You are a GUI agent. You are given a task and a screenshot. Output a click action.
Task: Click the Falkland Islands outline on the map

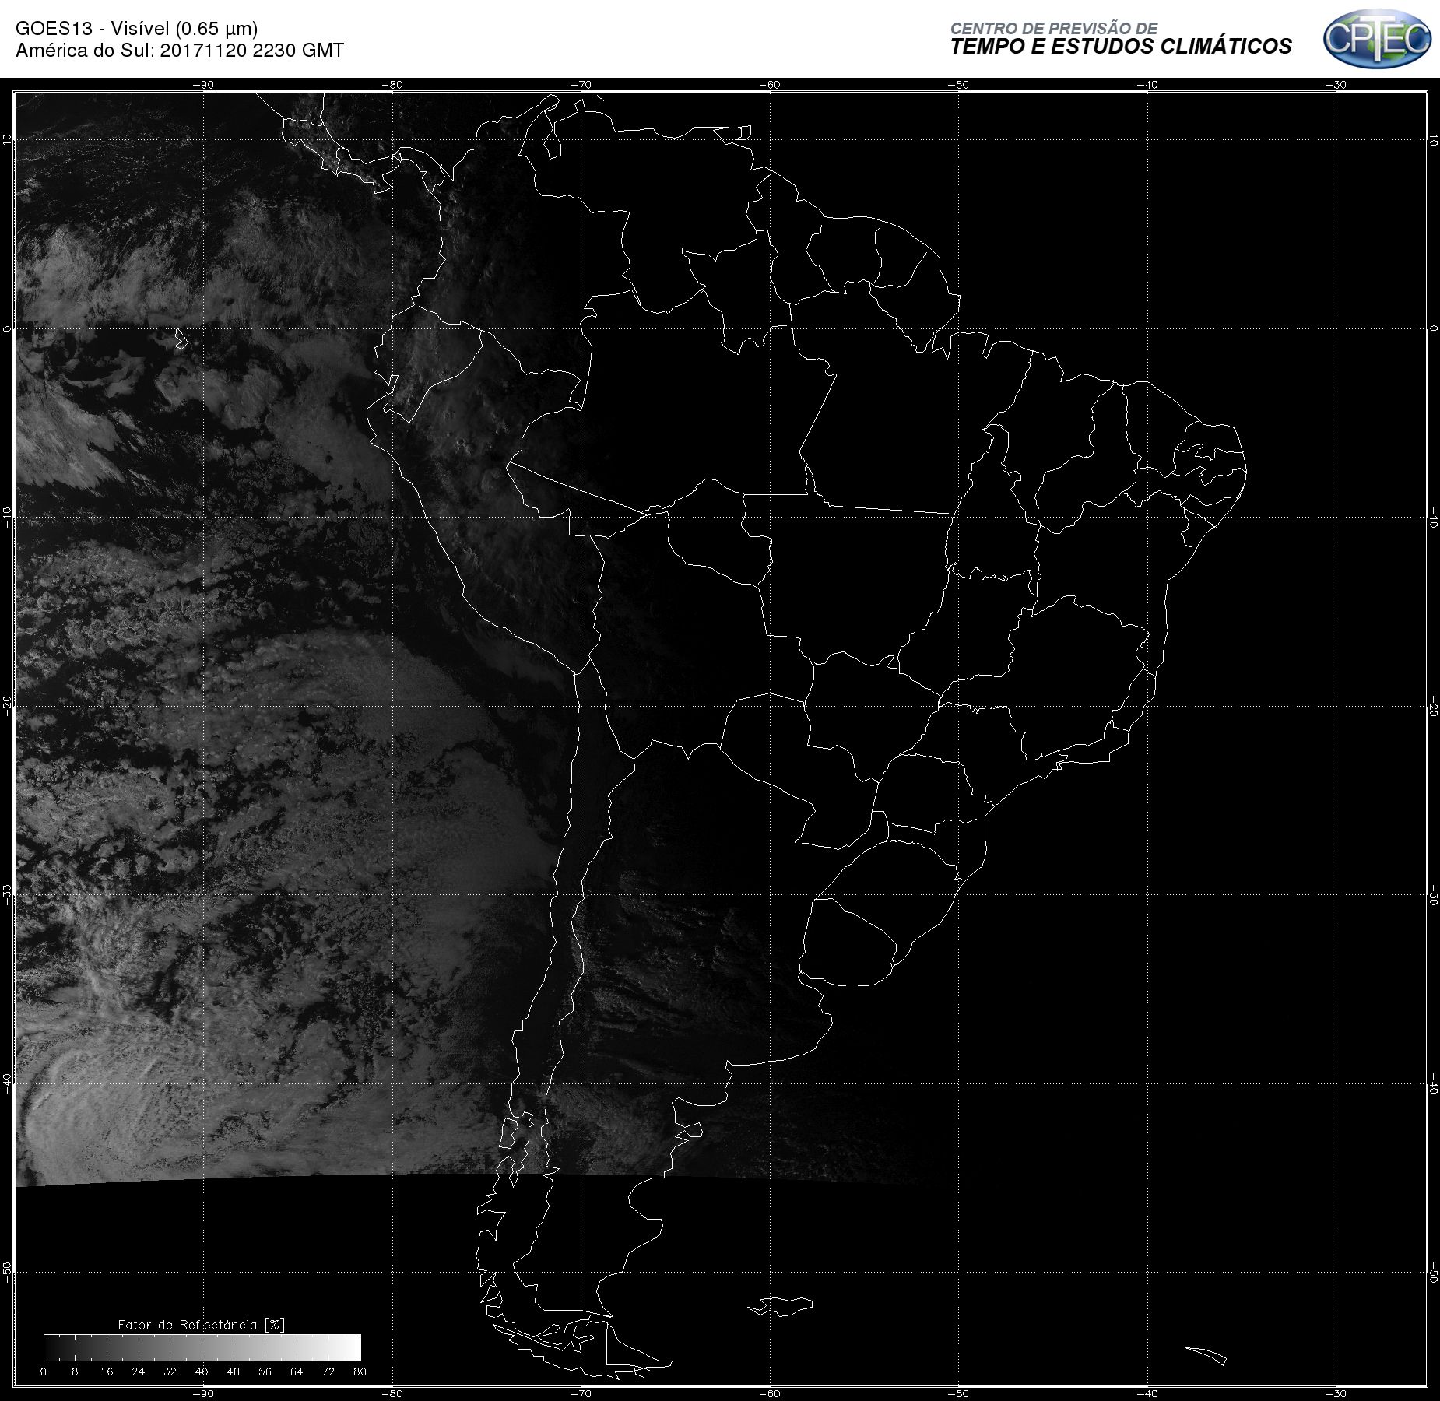click(x=781, y=1307)
